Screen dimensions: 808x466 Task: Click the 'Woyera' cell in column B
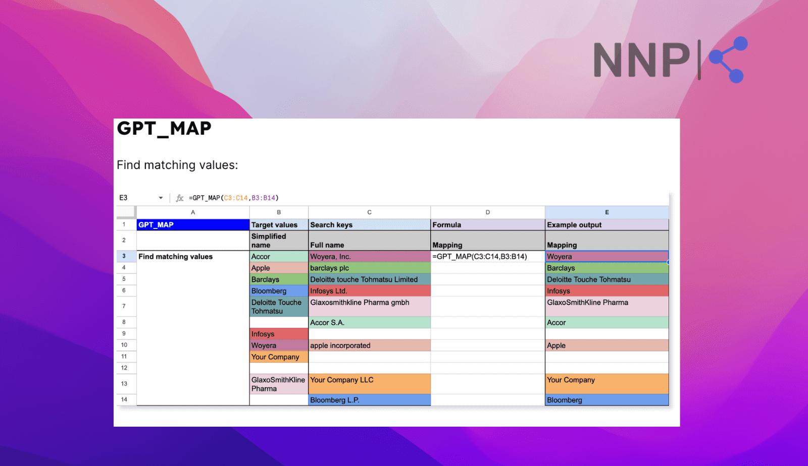coord(279,345)
